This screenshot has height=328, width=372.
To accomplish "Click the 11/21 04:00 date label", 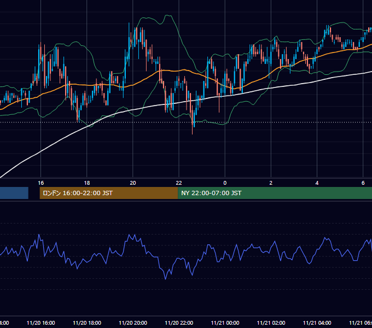I will 317,323.
